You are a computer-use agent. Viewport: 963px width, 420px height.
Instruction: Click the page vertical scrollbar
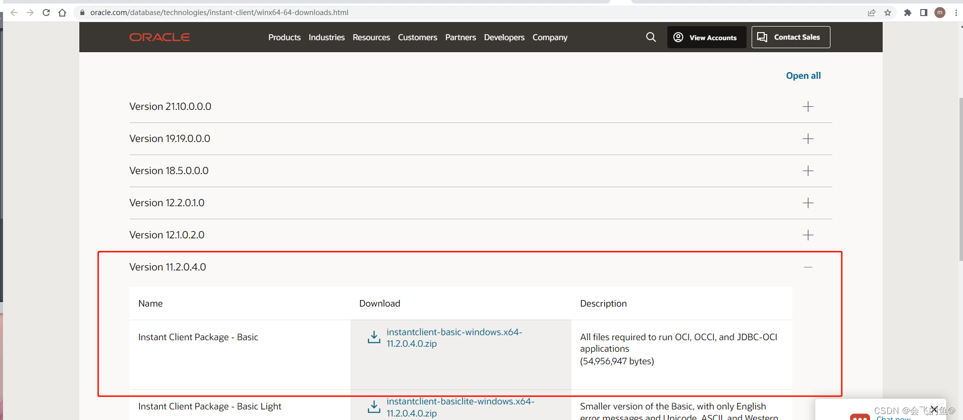pos(960,179)
